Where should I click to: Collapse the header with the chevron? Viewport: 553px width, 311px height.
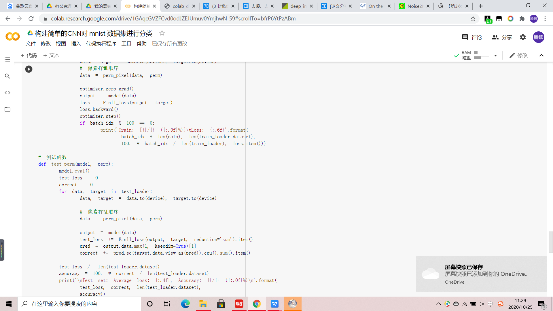(x=541, y=55)
